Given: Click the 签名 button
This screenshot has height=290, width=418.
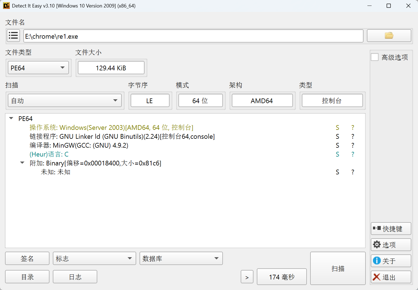Looking at the screenshot, I should (27, 259).
